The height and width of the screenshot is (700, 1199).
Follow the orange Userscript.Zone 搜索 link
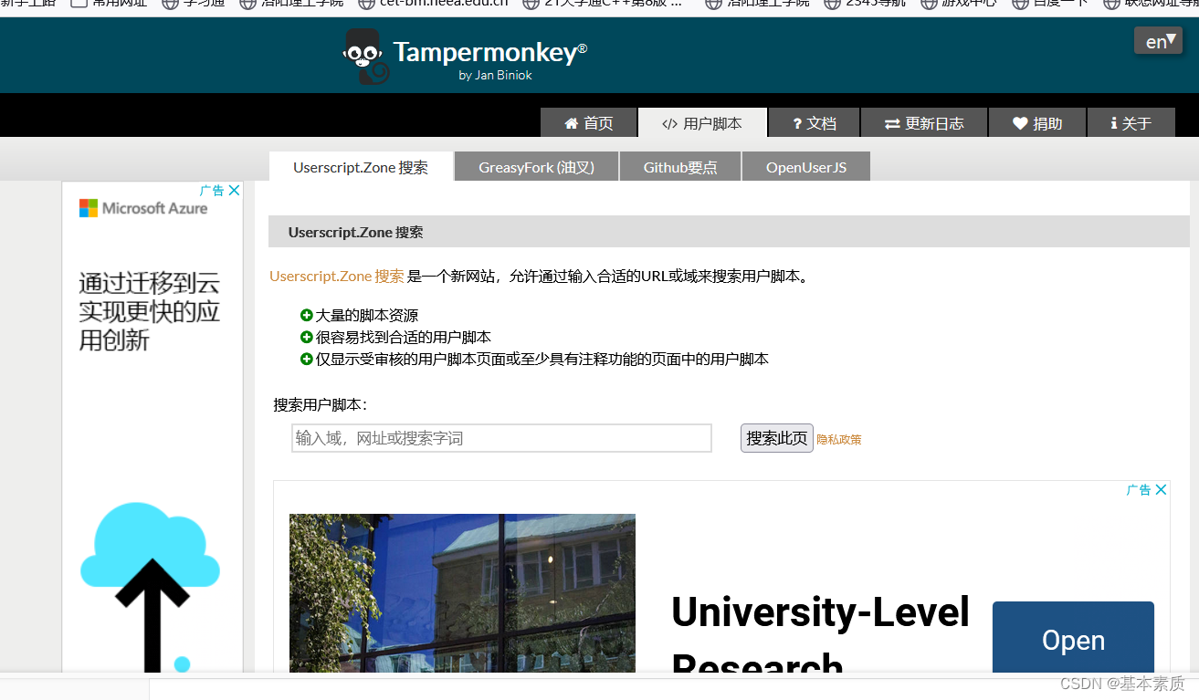point(337,277)
